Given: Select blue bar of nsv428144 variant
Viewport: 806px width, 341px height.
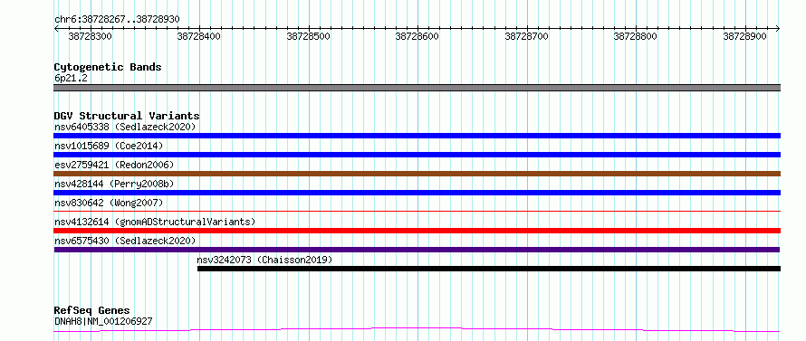Looking at the screenshot, I should (417, 193).
